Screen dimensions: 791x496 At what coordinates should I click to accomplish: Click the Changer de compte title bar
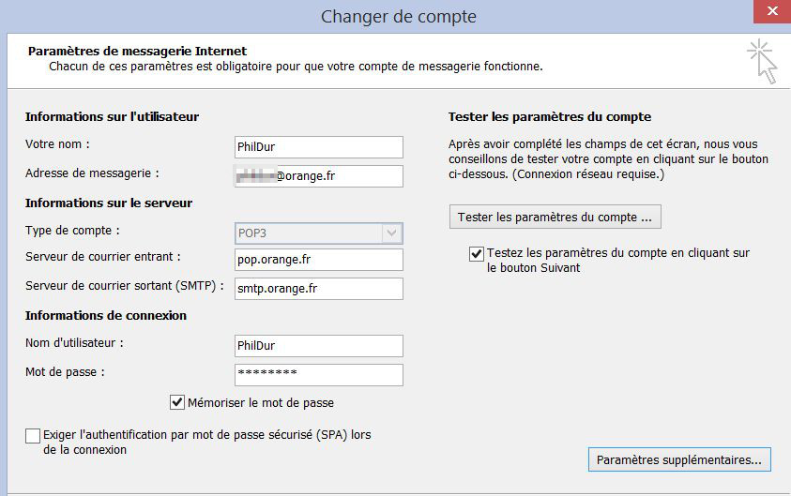pos(398,16)
